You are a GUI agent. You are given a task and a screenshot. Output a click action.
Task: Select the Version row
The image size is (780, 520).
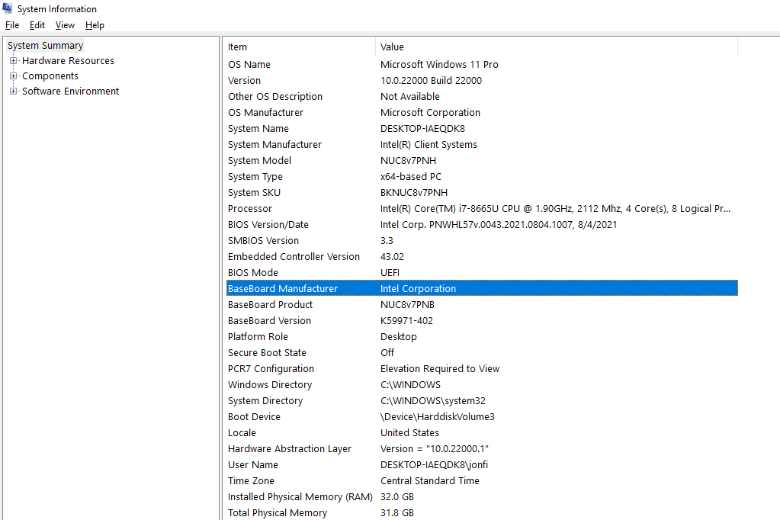[x=482, y=81]
